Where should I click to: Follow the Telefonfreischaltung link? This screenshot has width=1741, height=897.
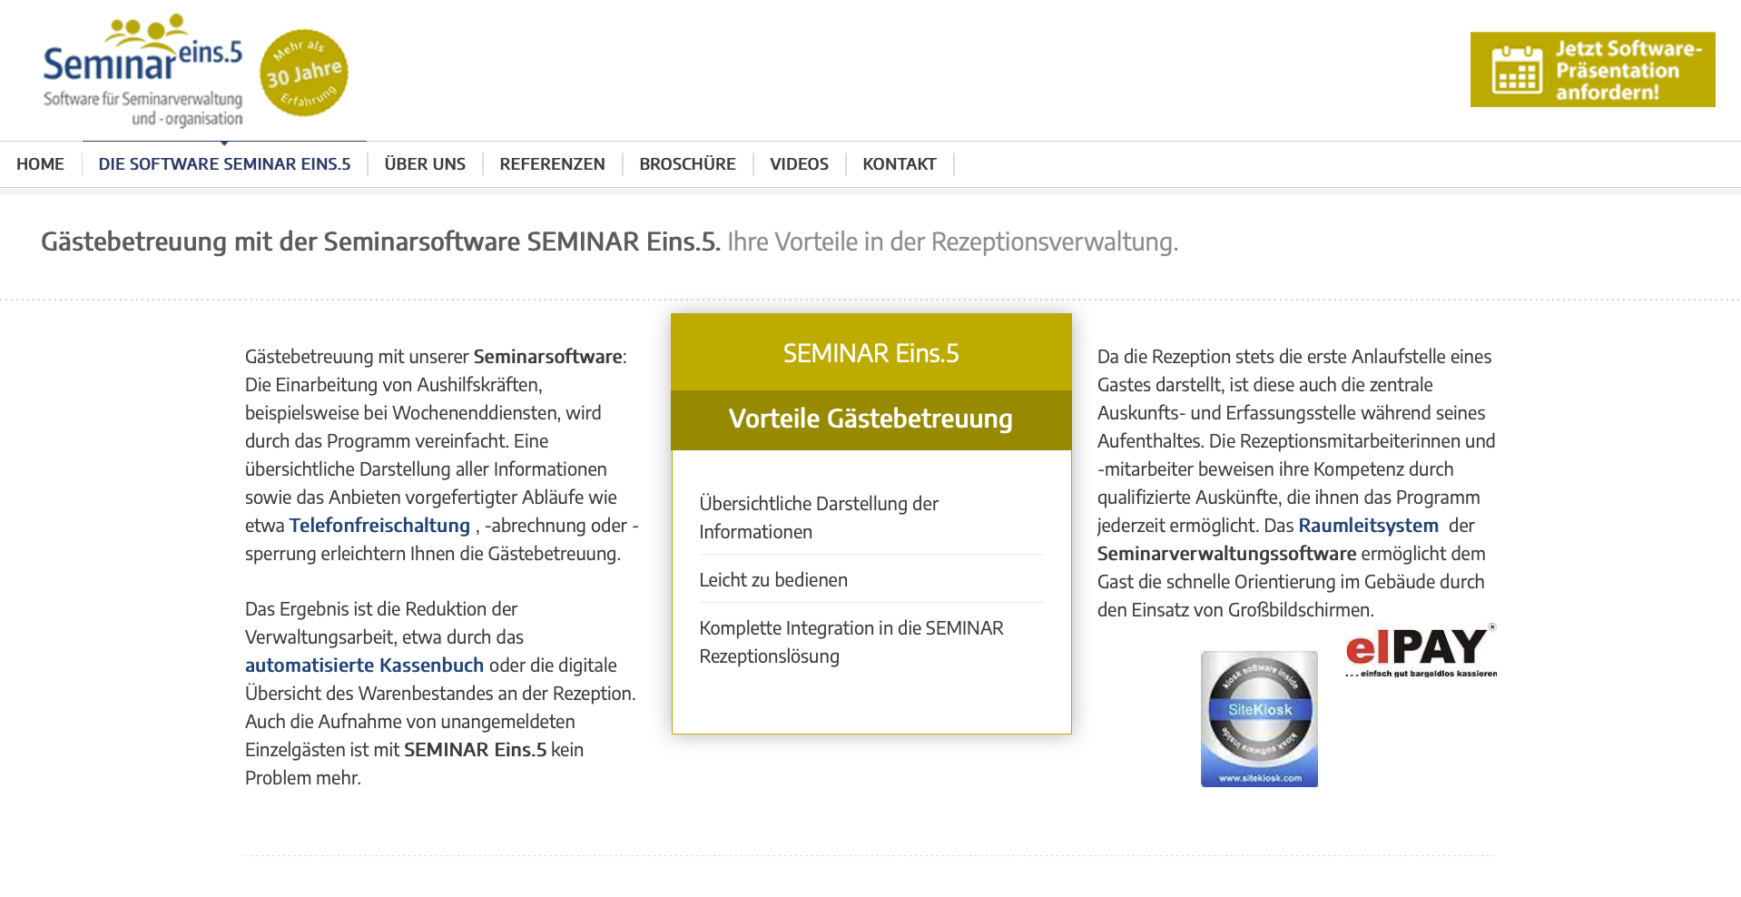tap(379, 526)
